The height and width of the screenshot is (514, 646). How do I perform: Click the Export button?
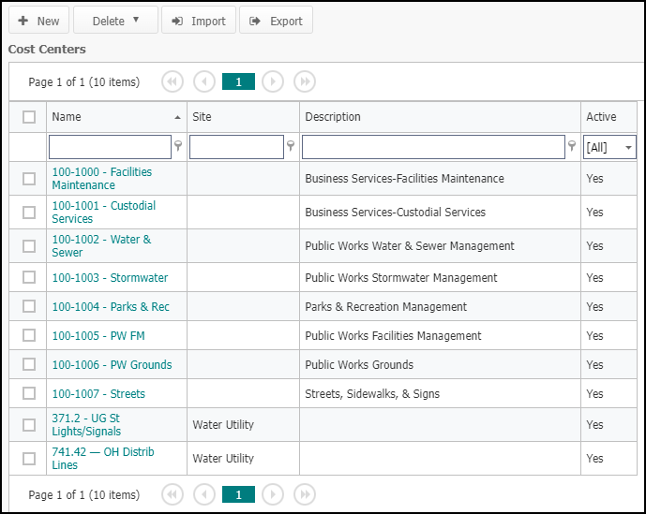pos(276,21)
